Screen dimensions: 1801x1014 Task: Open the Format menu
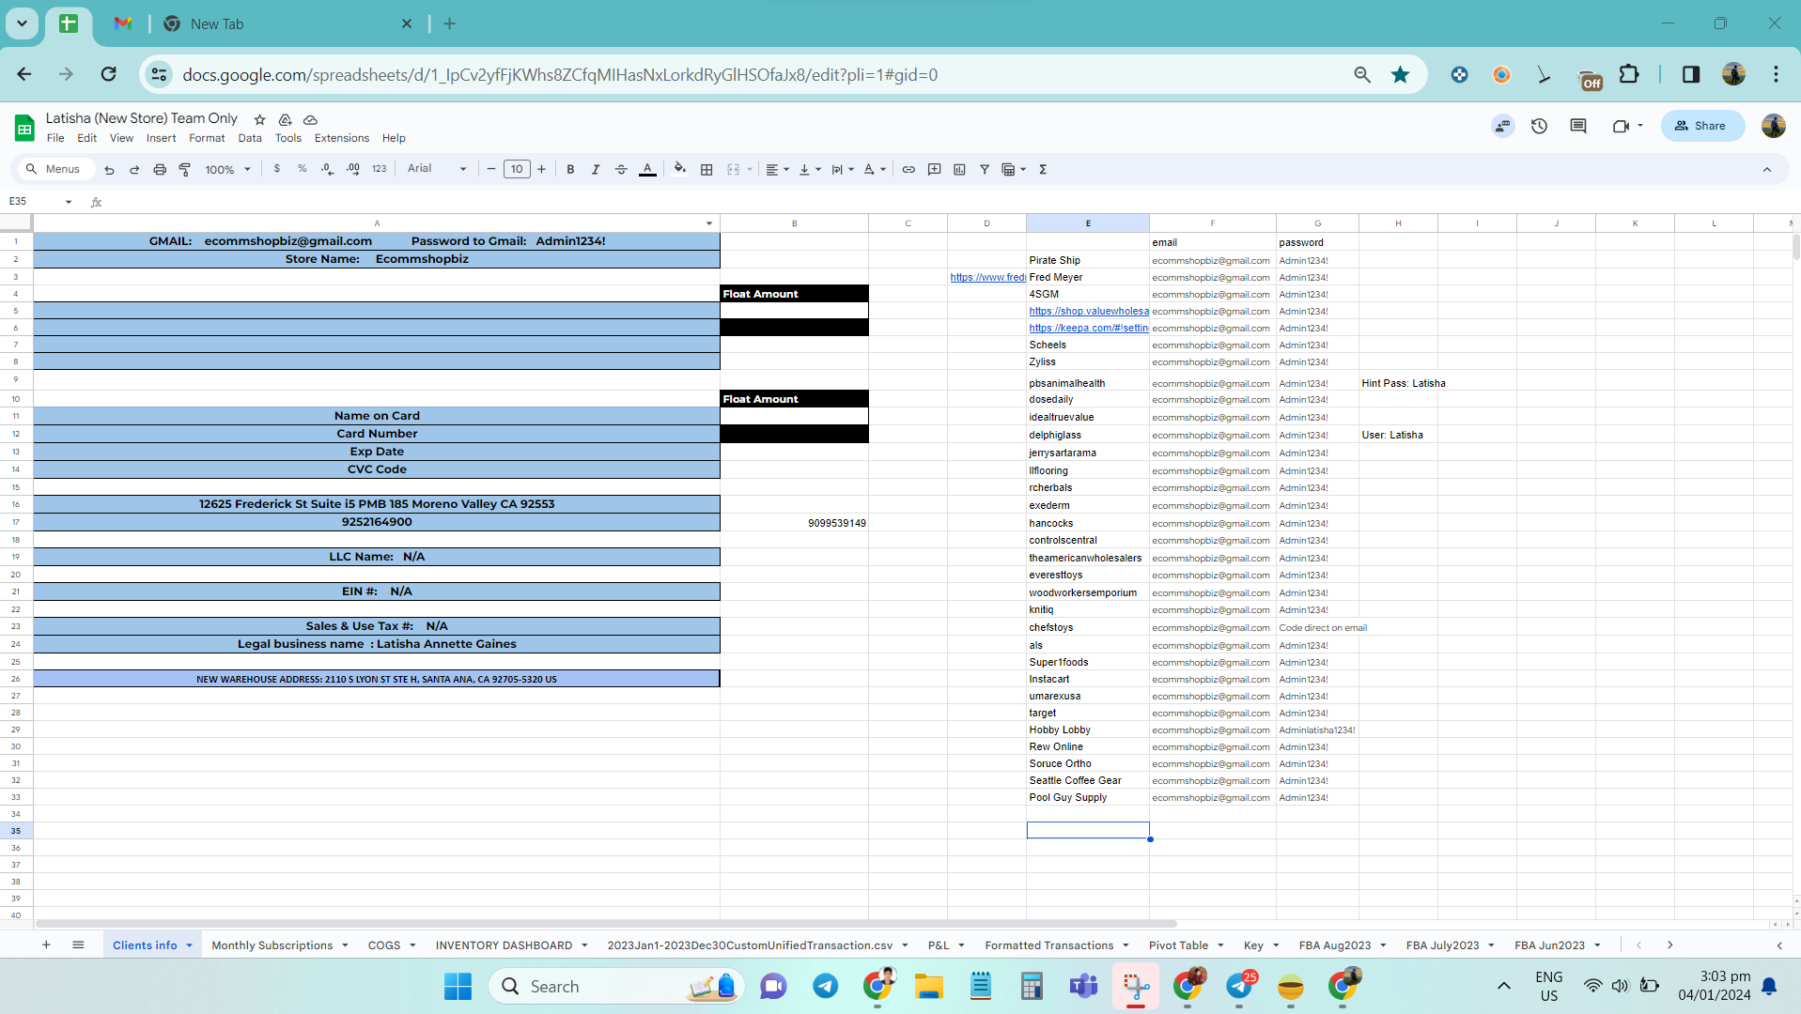[207, 138]
